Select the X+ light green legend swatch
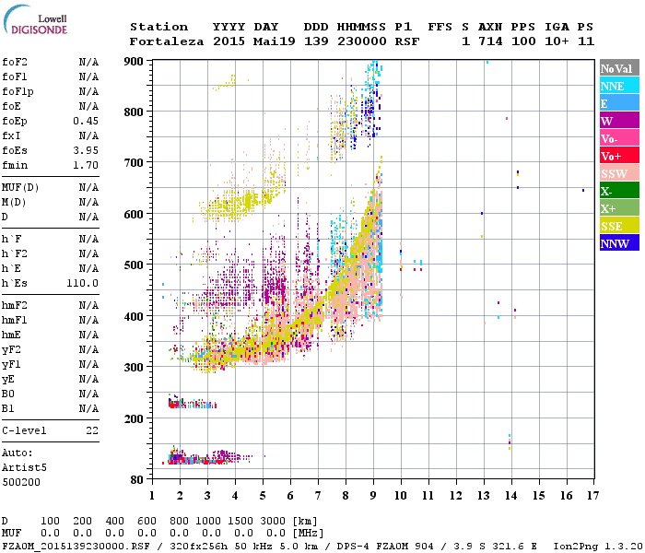Screen dimensions: 645x553 (x=619, y=208)
